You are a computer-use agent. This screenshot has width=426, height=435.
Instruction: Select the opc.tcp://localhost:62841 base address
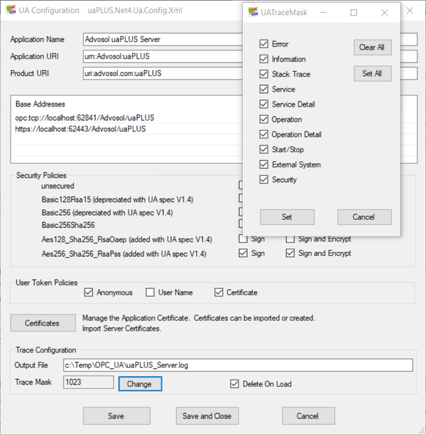(x=84, y=118)
